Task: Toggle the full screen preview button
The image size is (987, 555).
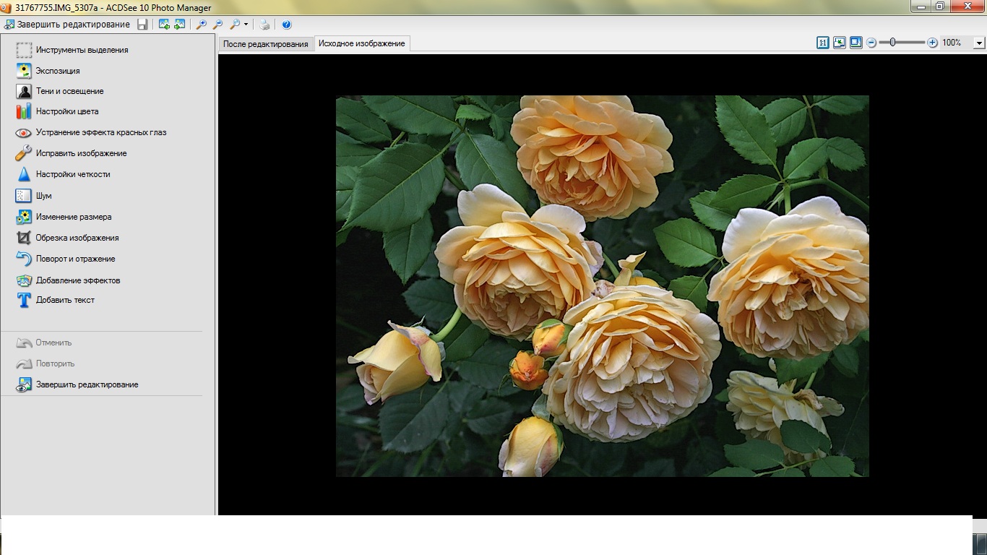Action: (x=855, y=43)
